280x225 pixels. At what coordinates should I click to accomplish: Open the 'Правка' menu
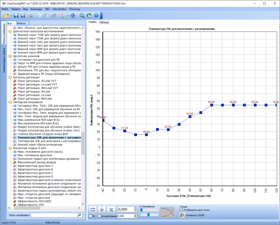pyautogui.click(x=16, y=9)
